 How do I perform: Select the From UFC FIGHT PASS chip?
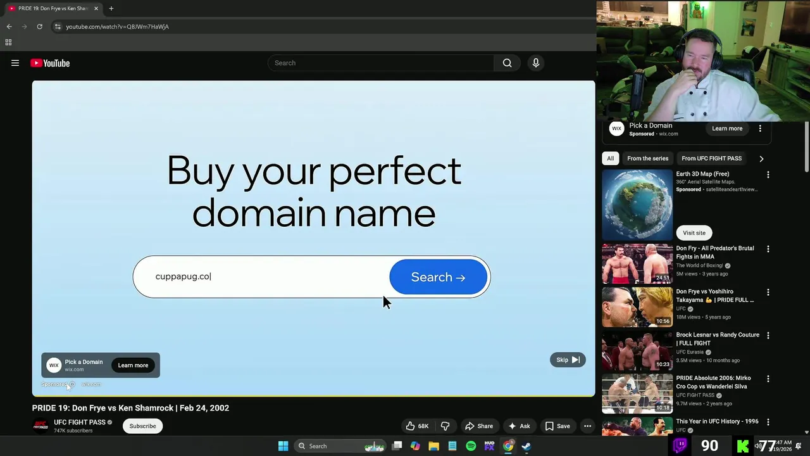click(x=711, y=158)
